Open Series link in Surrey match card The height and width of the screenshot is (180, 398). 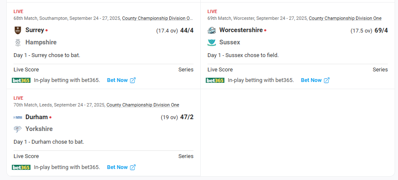[186, 70]
